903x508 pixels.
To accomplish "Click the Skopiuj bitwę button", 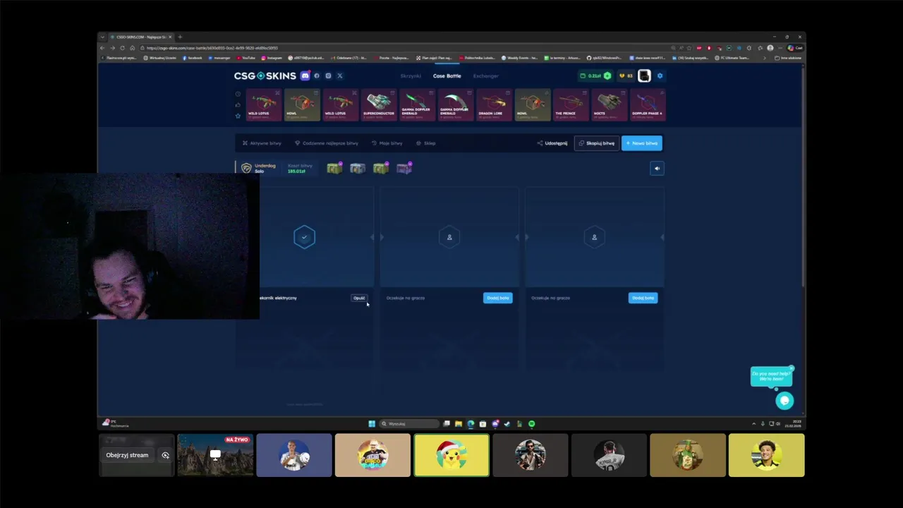I will pos(596,143).
